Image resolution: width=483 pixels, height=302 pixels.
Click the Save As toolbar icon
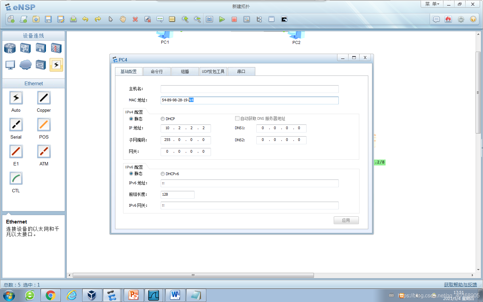pos(61,19)
